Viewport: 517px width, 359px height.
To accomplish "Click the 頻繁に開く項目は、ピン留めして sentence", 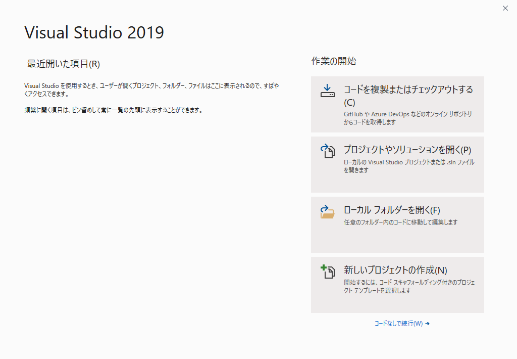I will tap(113, 110).
